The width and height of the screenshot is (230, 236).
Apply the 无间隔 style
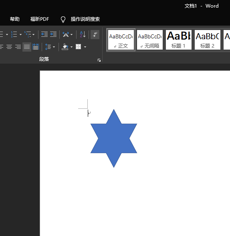150,40
